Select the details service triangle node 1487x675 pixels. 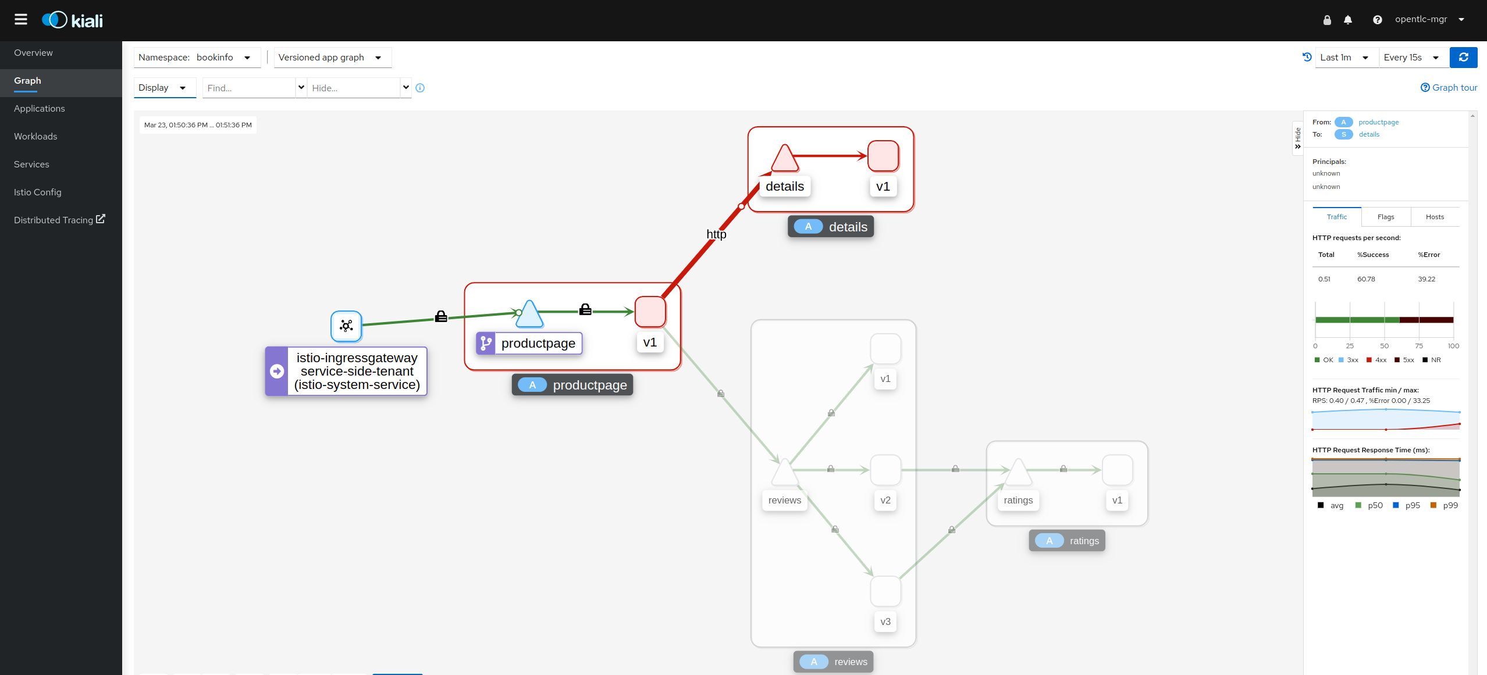(x=785, y=158)
